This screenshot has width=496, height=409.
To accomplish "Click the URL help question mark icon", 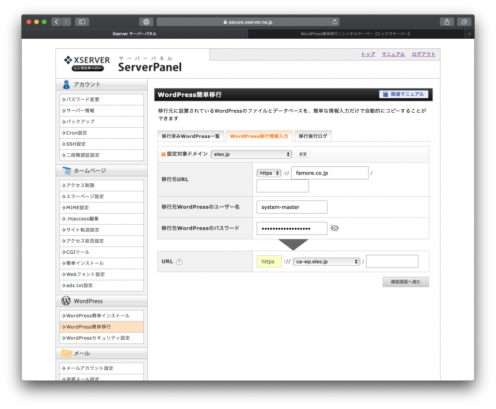I will click(179, 262).
